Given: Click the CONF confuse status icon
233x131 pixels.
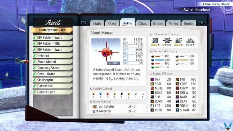Looking at the screenshot, I should 177,84.
